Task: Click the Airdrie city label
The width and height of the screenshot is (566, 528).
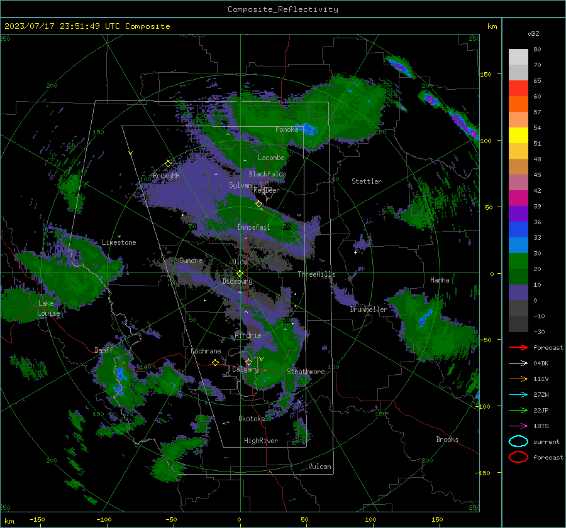Action: 248,335
